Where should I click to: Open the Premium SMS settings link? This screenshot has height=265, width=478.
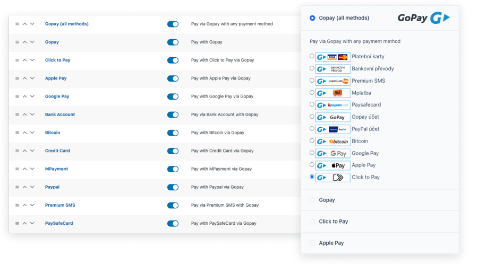[x=60, y=205]
